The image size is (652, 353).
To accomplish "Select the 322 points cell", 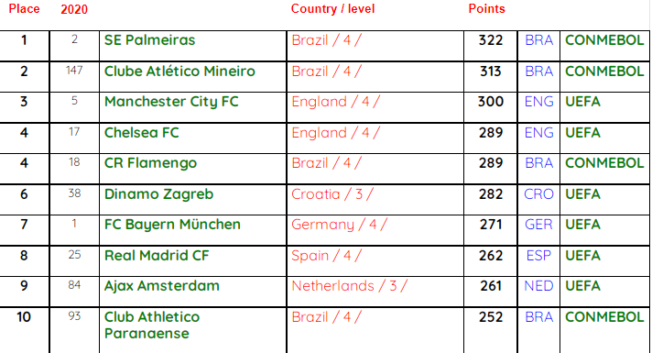I will point(491,40).
